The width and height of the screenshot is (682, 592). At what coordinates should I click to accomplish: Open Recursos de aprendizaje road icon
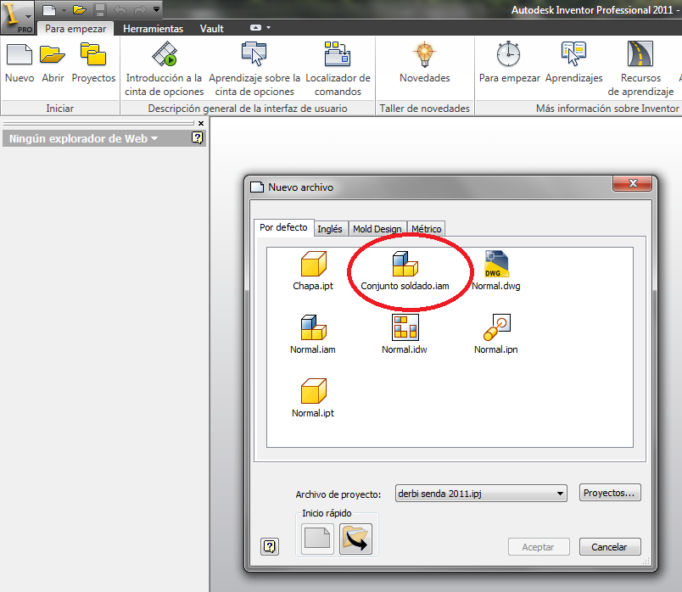tap(640, 54)
